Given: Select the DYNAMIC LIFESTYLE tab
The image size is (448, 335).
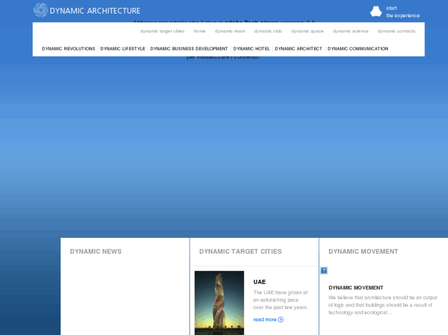Looking at the screenshot, I should pyautogui.click(x=123, y=49).
